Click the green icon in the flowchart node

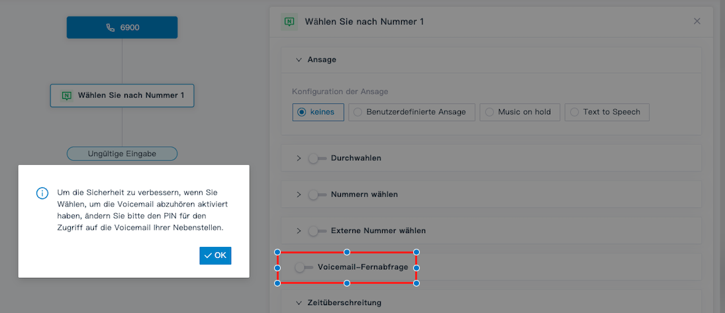coord(67,95)
